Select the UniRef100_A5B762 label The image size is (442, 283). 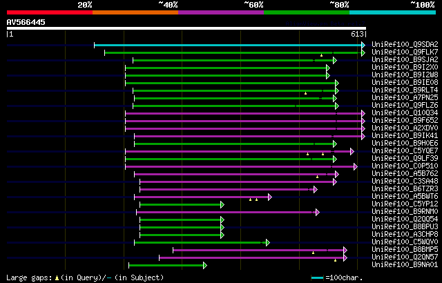[x=405, y=174]
